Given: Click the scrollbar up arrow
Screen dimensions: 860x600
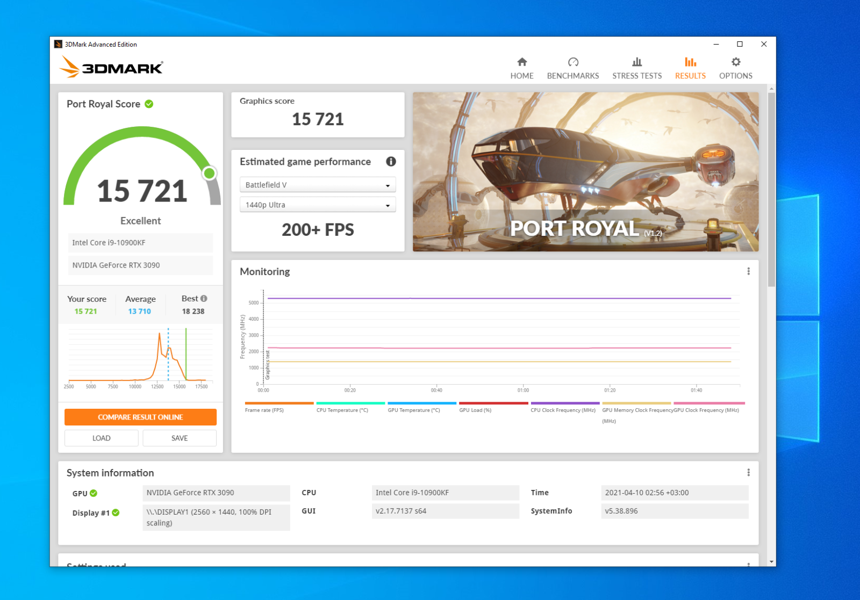Looking at the screenshot, I should [x=771, y=89].
